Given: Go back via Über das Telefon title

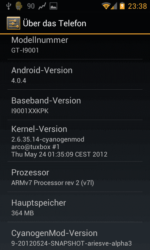Looking at the screenshot, I should pos(54,23).
